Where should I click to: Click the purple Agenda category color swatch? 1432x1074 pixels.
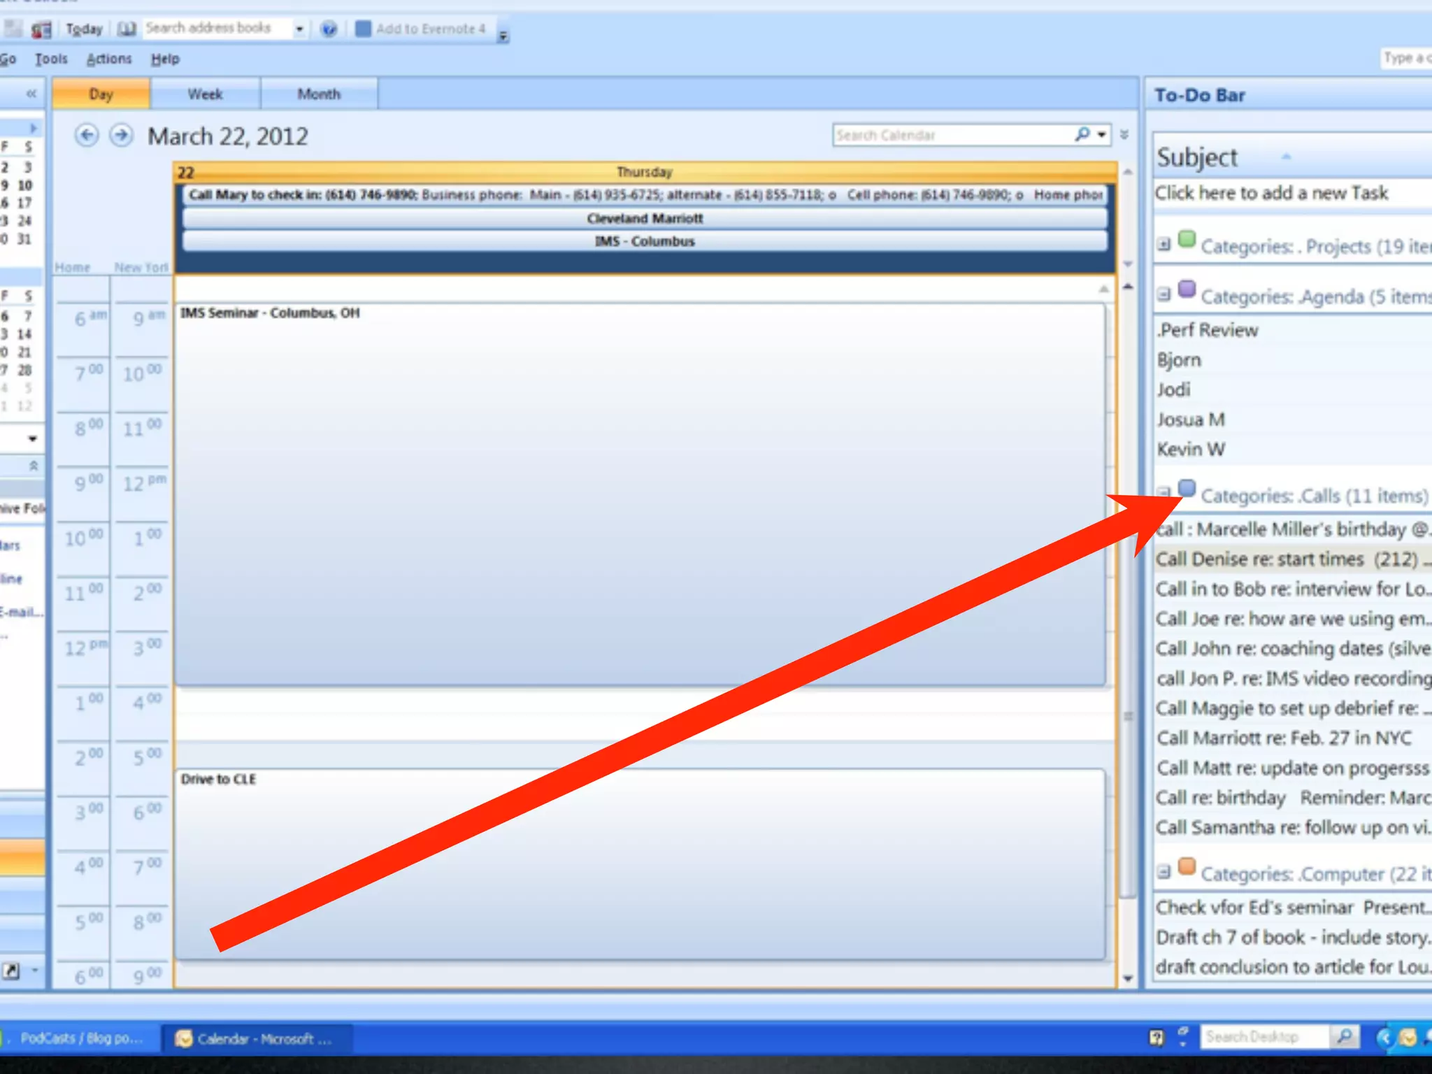point(1187,289)
